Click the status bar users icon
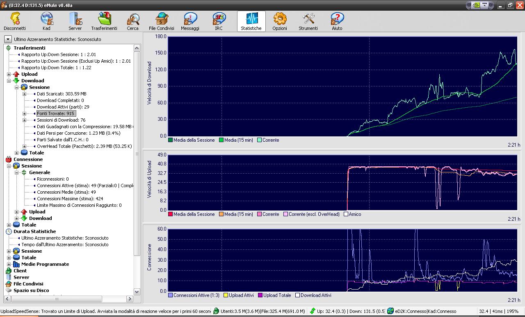 coord(216,311)
